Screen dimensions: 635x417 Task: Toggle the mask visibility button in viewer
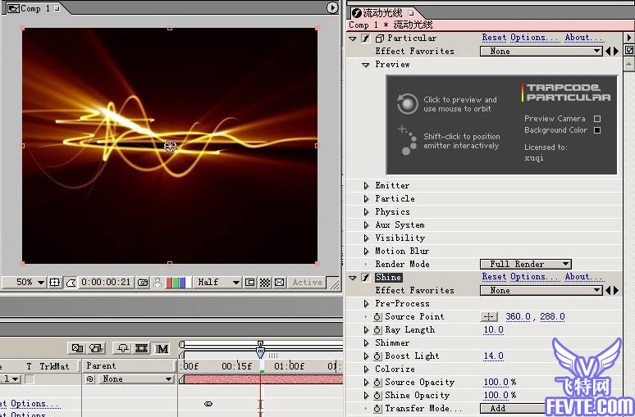(x=71, y=282)
